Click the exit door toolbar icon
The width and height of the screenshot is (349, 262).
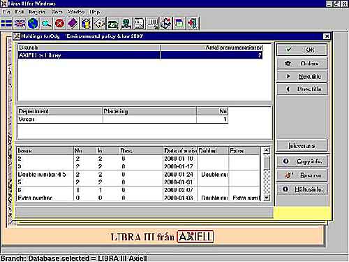click(x=193, y=24)
